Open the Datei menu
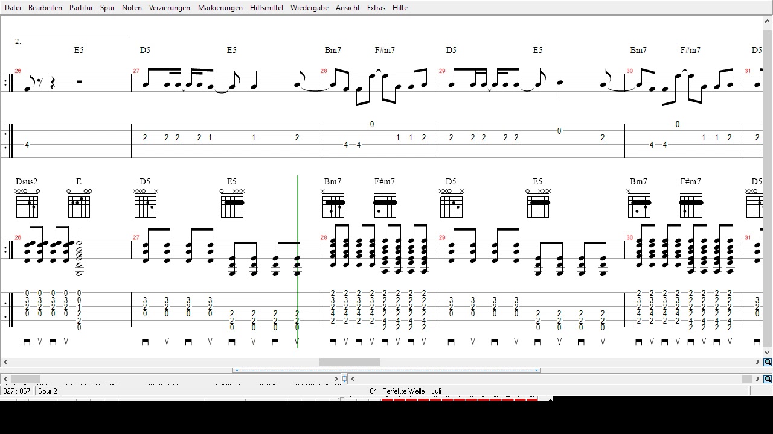Viewport: 773px width, 434px height. (13, 8)
